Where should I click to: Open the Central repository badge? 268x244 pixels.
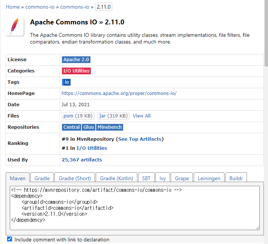(x=71, y=127)
